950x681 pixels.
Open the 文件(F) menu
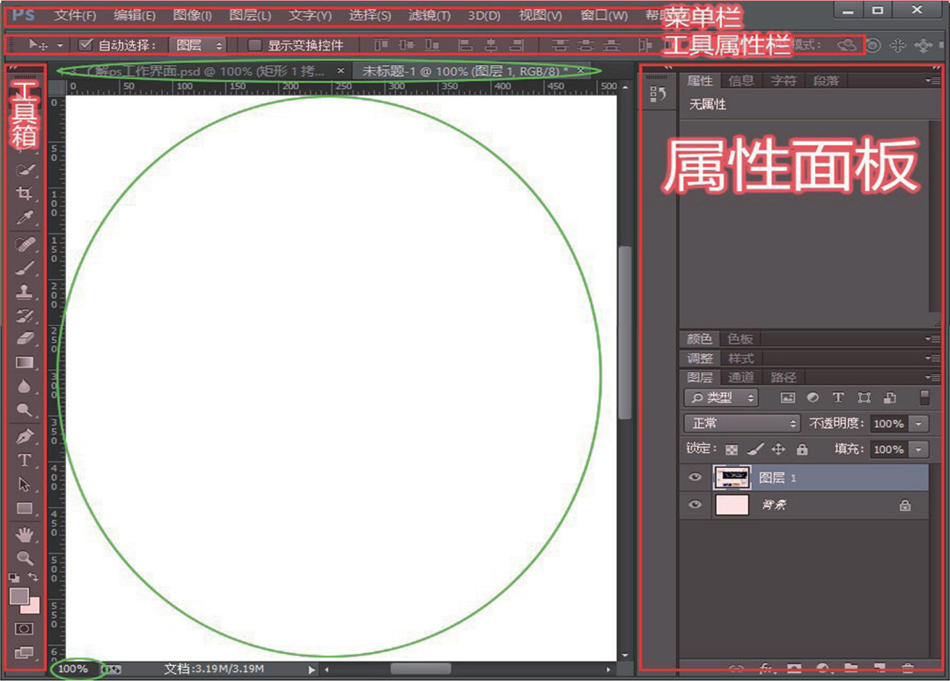tap(75, 15)
